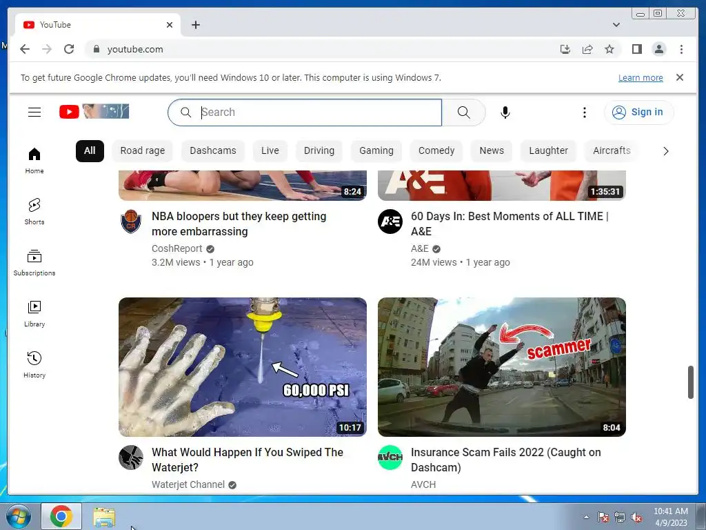Show more category chips with right chevron
This screenshot has width=706, height=530.
pyautogui.click(x=665, y=151)
